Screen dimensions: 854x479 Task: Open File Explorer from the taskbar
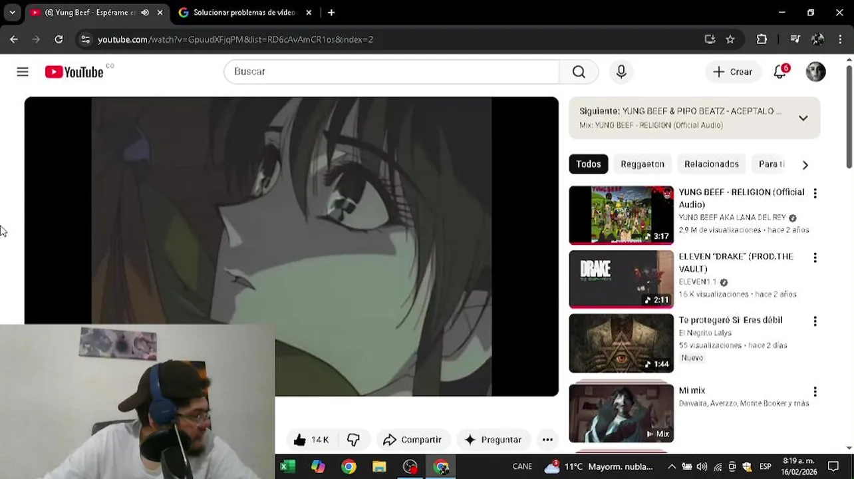[x=379, y=466]
